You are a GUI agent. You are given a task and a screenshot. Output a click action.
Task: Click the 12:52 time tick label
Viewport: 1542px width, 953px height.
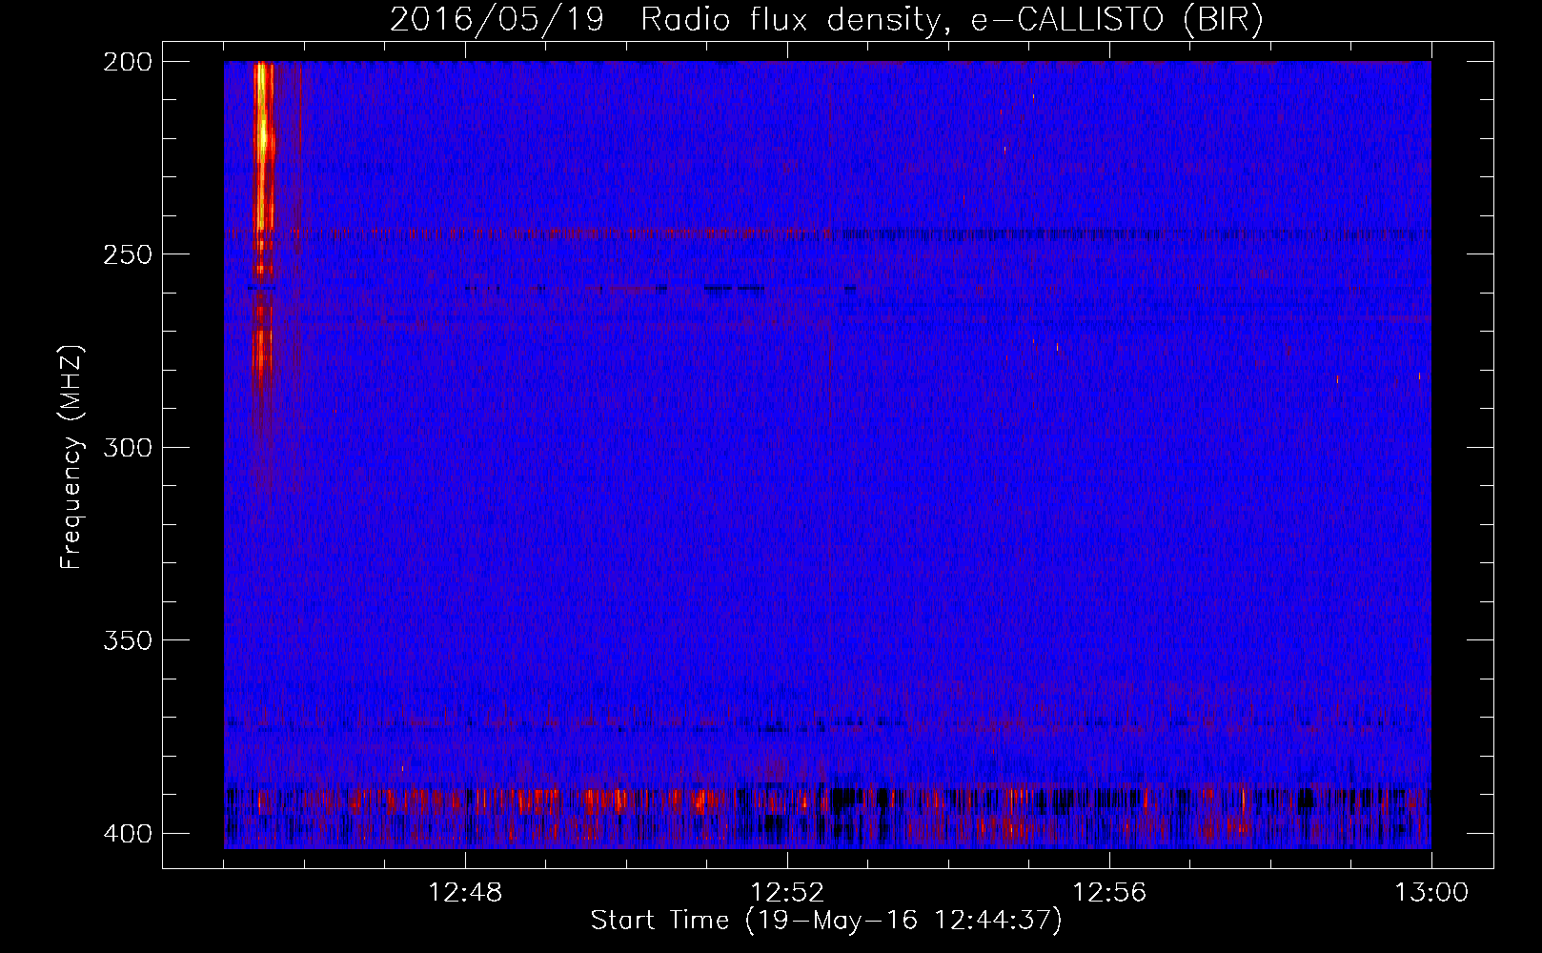(787, 893)
